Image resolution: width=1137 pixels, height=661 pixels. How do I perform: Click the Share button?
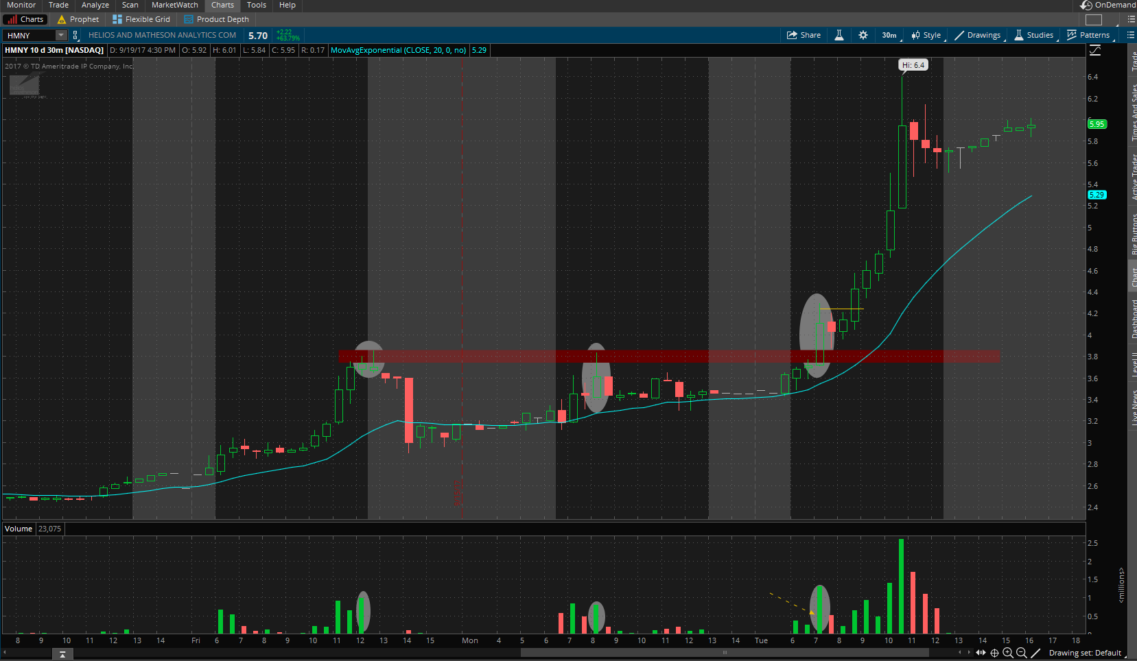tap(804, 35)
